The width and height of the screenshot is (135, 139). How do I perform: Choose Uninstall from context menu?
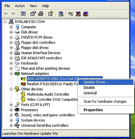(106, 93)
